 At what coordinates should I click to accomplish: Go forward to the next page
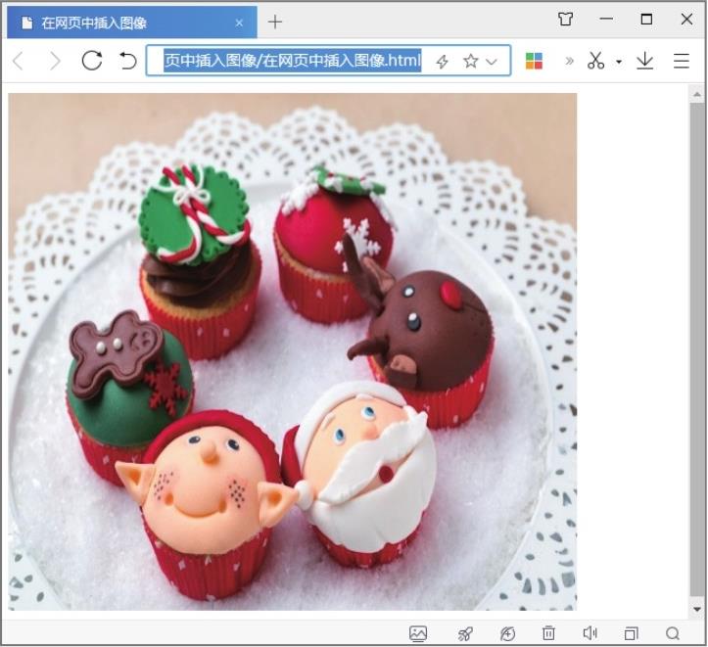(55, 61)
